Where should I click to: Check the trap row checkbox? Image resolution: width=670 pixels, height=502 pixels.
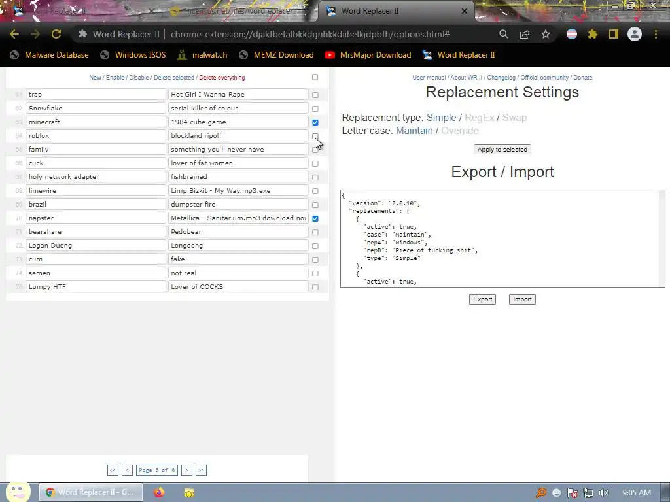(315, 95)
